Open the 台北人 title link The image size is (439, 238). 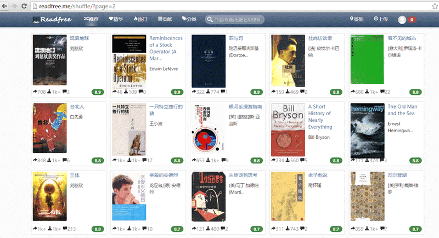77,106
